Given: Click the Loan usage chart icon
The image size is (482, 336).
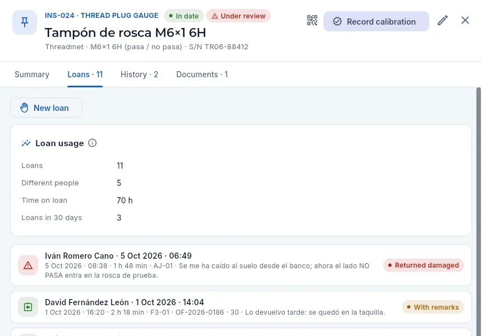Looking at the screenshot, I should coord(26,143).
